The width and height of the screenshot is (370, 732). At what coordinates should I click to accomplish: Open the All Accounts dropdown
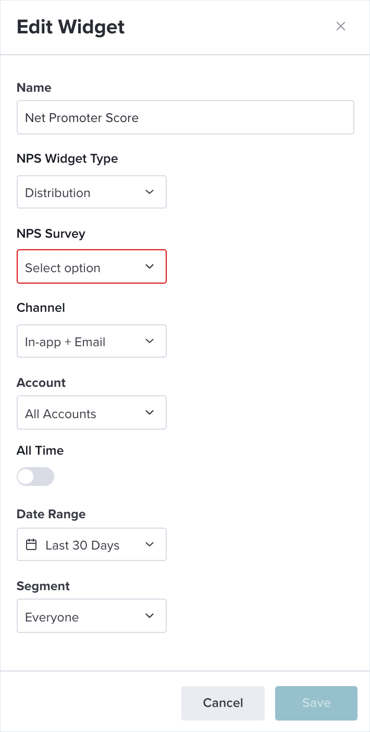[x=92, y=412]
